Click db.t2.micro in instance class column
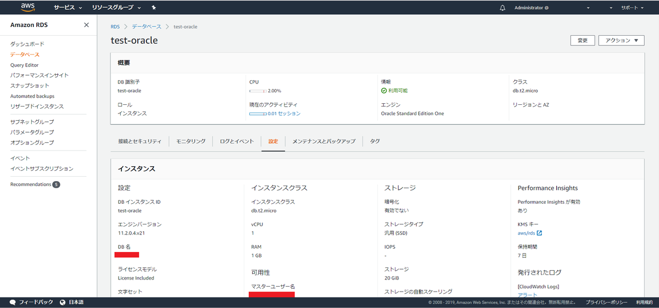The height and width of the screenshot is (308, 659). coord(265,210)
